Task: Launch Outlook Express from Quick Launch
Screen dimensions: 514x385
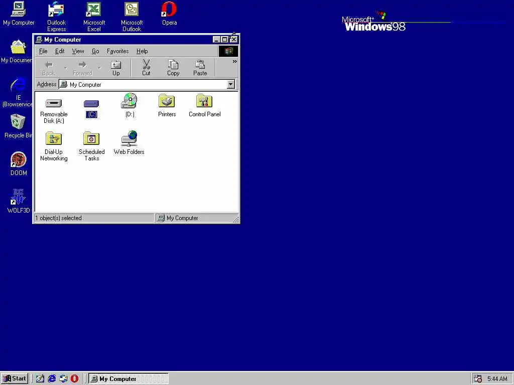Action: [63, 378]
